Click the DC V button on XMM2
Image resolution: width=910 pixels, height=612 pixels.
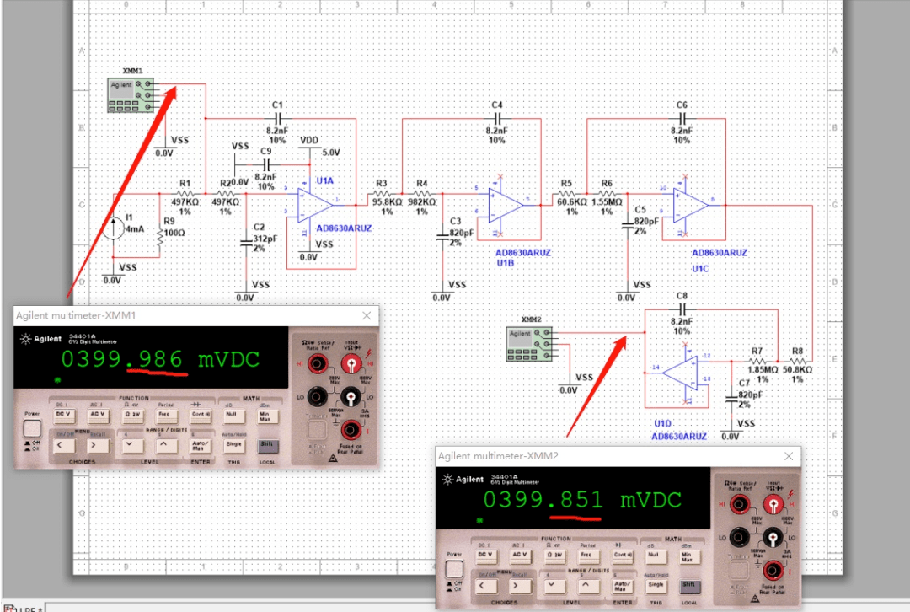[486, 555]
